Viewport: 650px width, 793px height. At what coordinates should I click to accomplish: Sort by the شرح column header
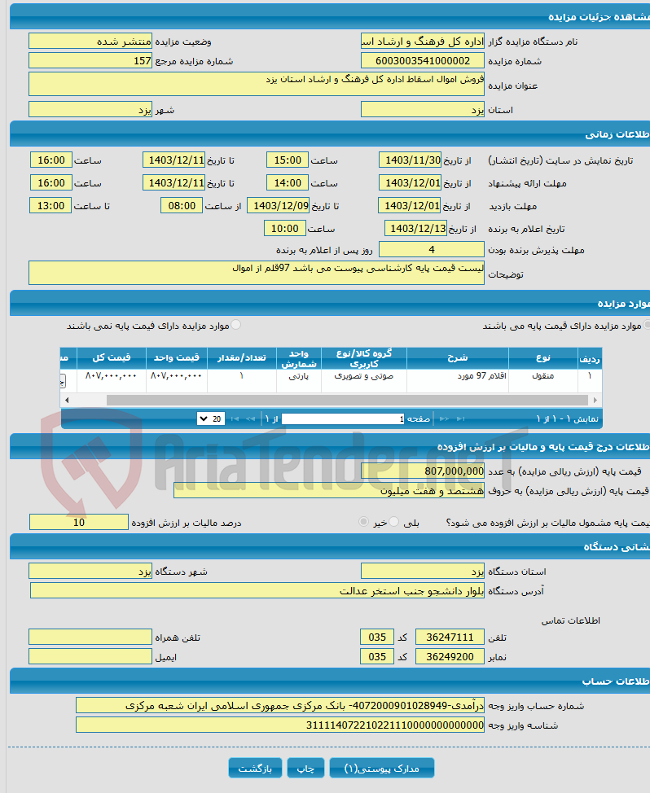click(458, 358)
